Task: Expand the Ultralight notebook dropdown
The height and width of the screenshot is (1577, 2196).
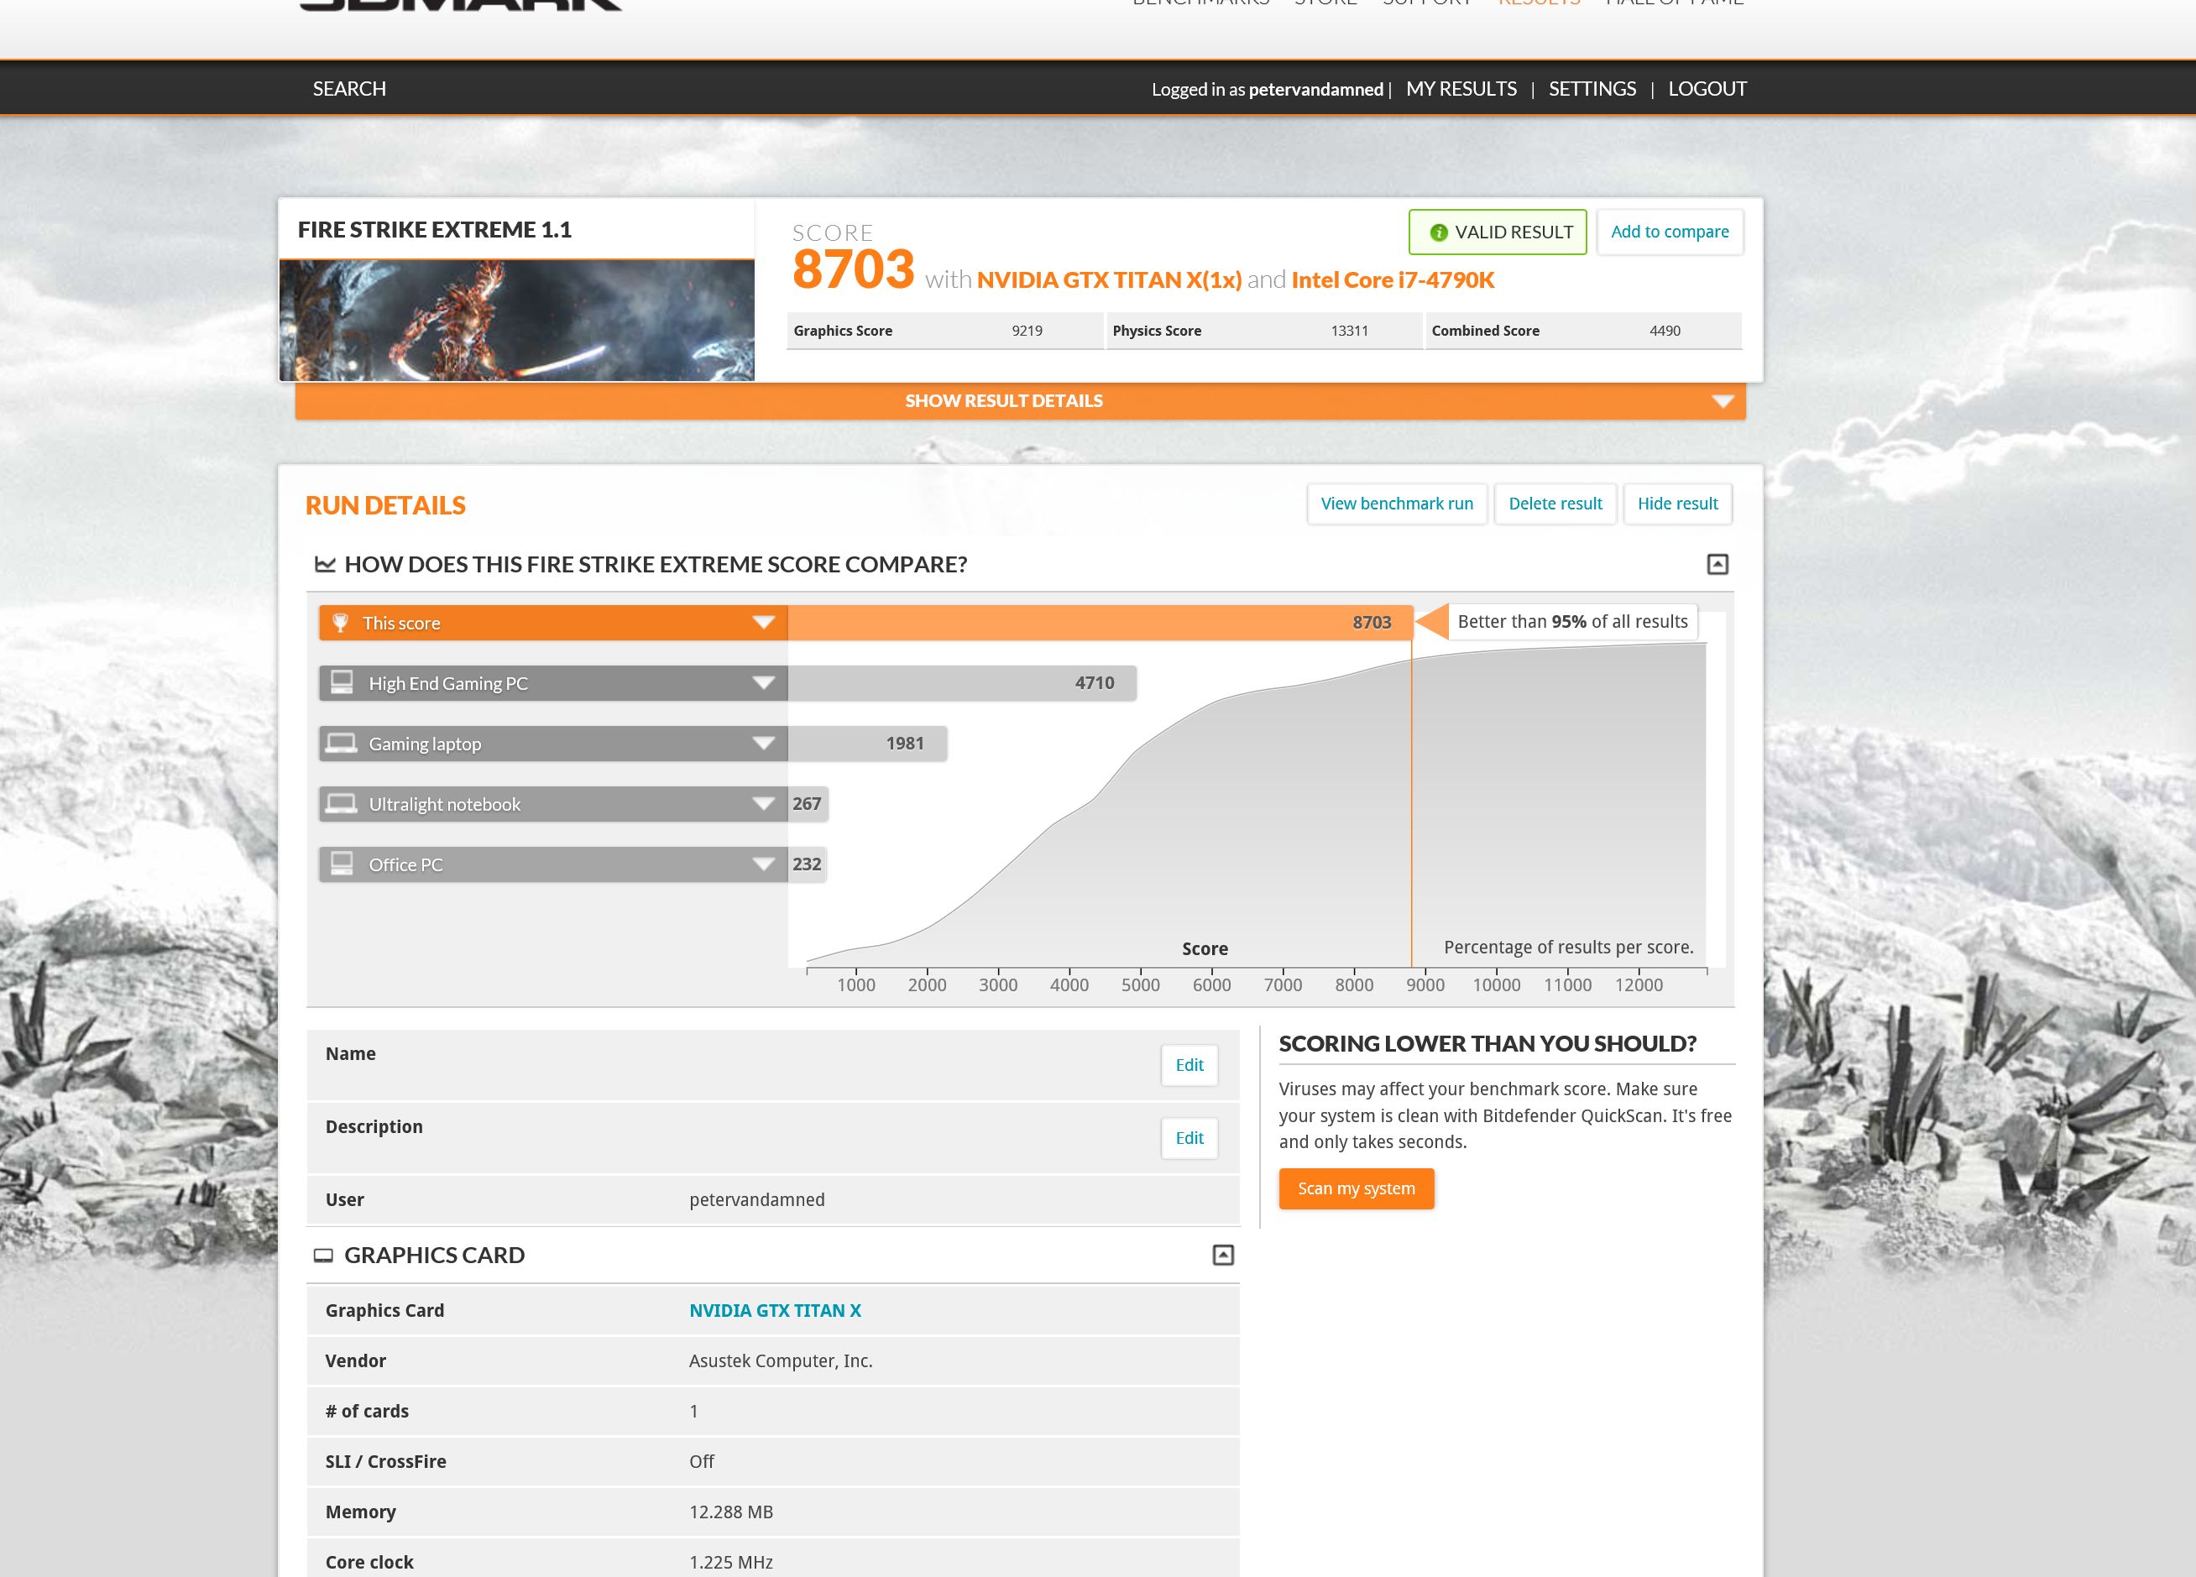Action: coord(764,803)
